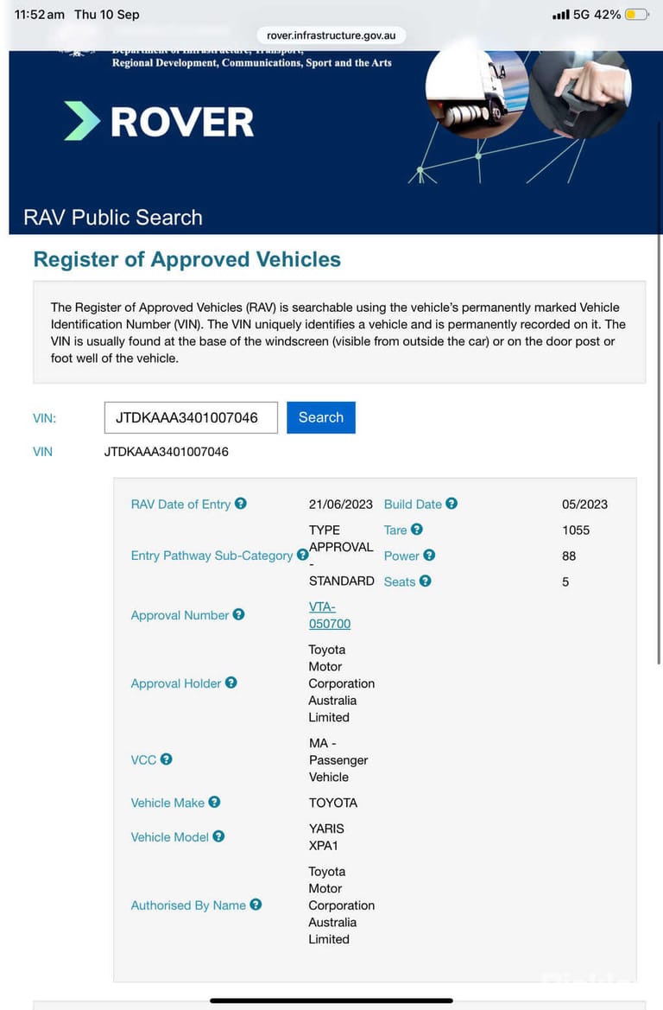Image resolution: width=663 pixels, height=1010 pixels.
Task: Click help icon for Entry Pathway Sub-Category
Action: click(x=302, y=555)
